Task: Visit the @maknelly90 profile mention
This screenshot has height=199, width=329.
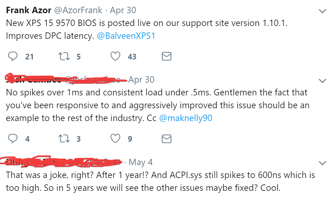Action: (186, 118)
